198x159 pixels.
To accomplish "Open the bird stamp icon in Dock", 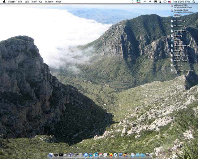I will (120, 155).
